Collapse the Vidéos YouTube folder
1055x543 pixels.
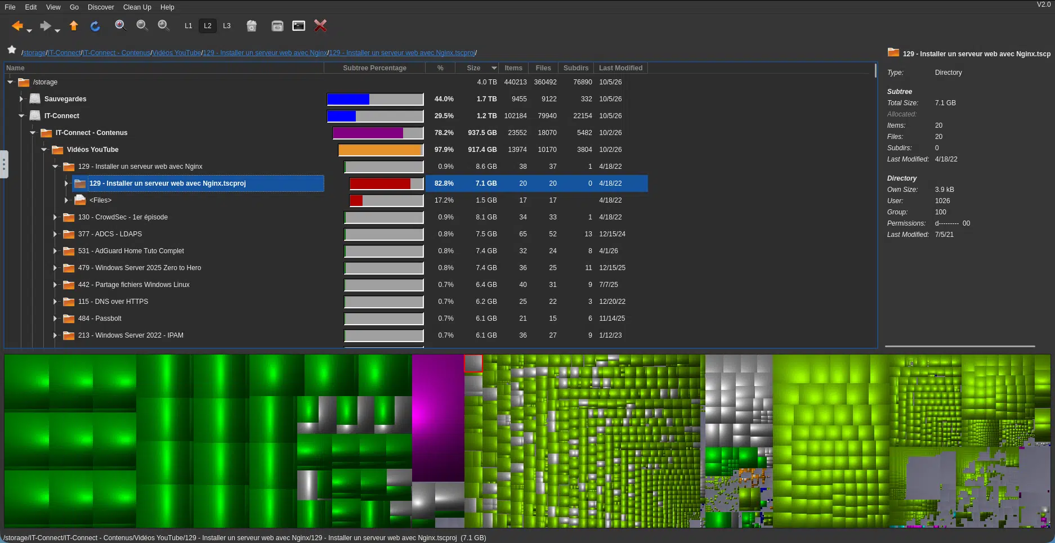pos(44,150)
